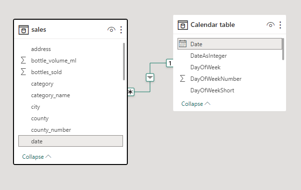Select the city field in sales
The height and width of the screenshot is (190, 301).
[70, 107]
